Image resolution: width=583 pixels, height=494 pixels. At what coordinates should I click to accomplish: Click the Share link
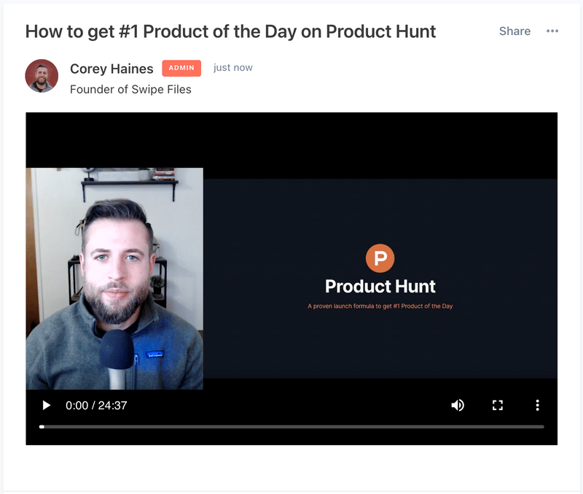pyautogui.click(x=514, y=31)
